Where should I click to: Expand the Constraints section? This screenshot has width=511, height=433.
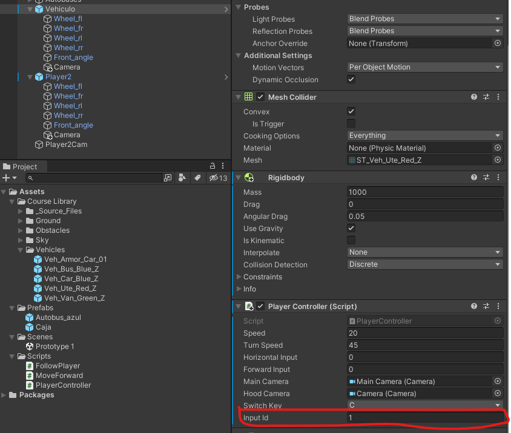pyautogui.click(x=239, y=277)
